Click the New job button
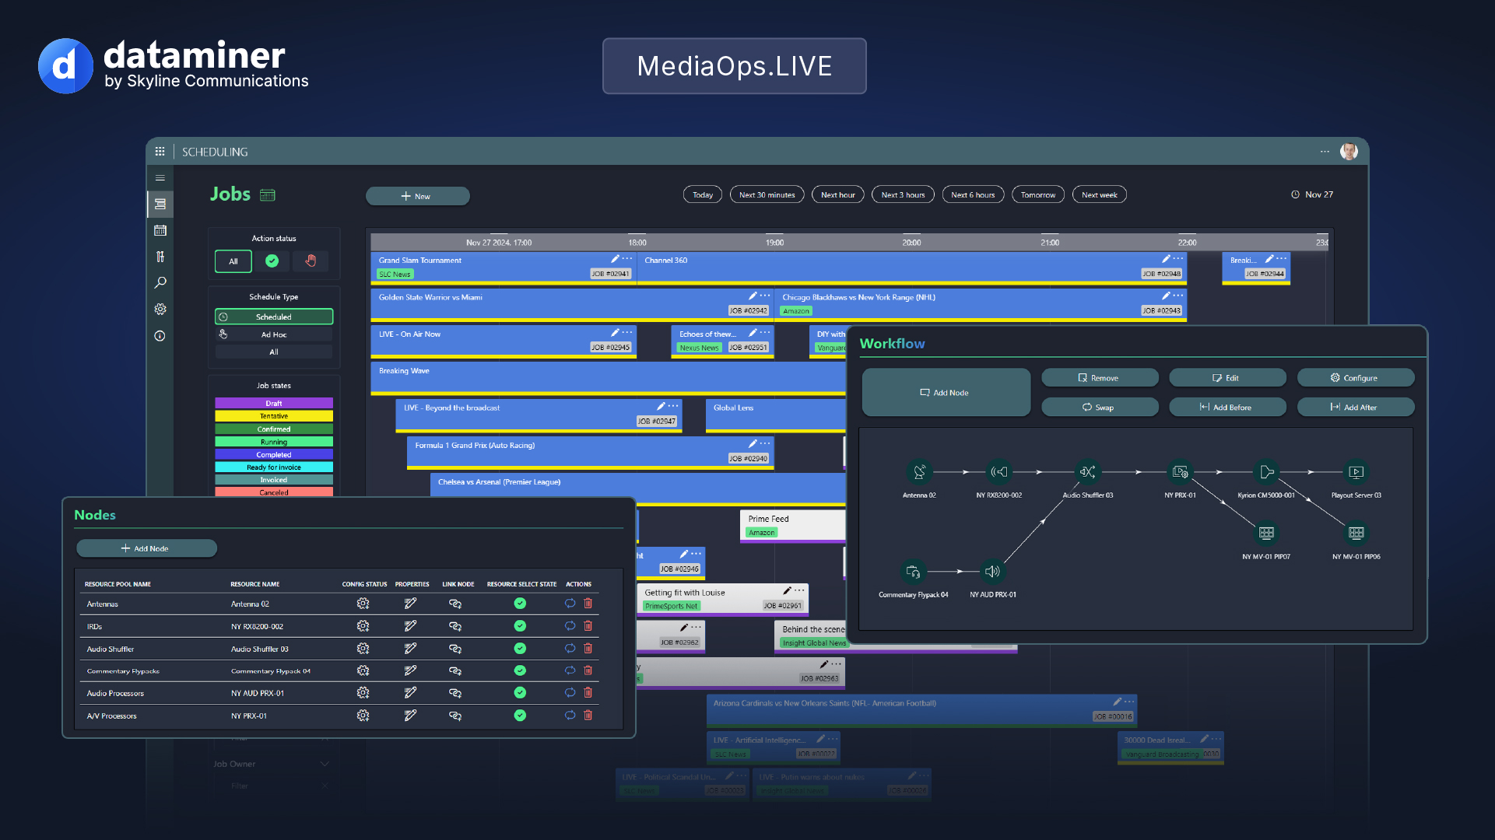1495x840 pixels. (x=417, y=196)
